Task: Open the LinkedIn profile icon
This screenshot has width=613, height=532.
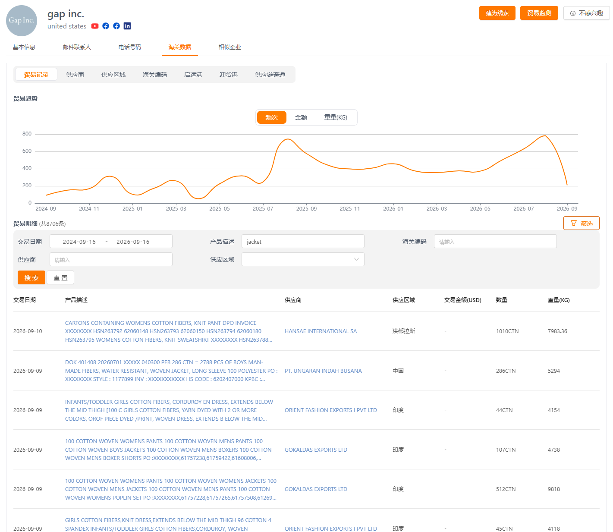Action: coord(127,26)
